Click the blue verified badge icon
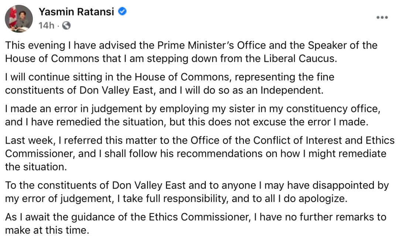The image size is (399, 241). point(122,11)
